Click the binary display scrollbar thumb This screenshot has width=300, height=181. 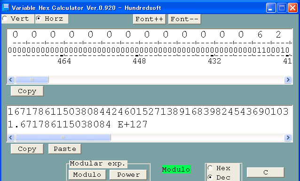[x=32, y=79]
